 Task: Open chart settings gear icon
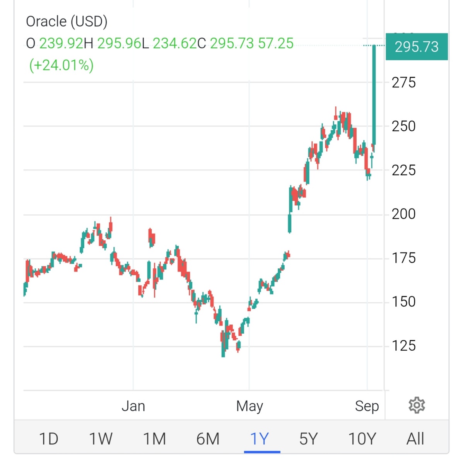coord(417,405)
